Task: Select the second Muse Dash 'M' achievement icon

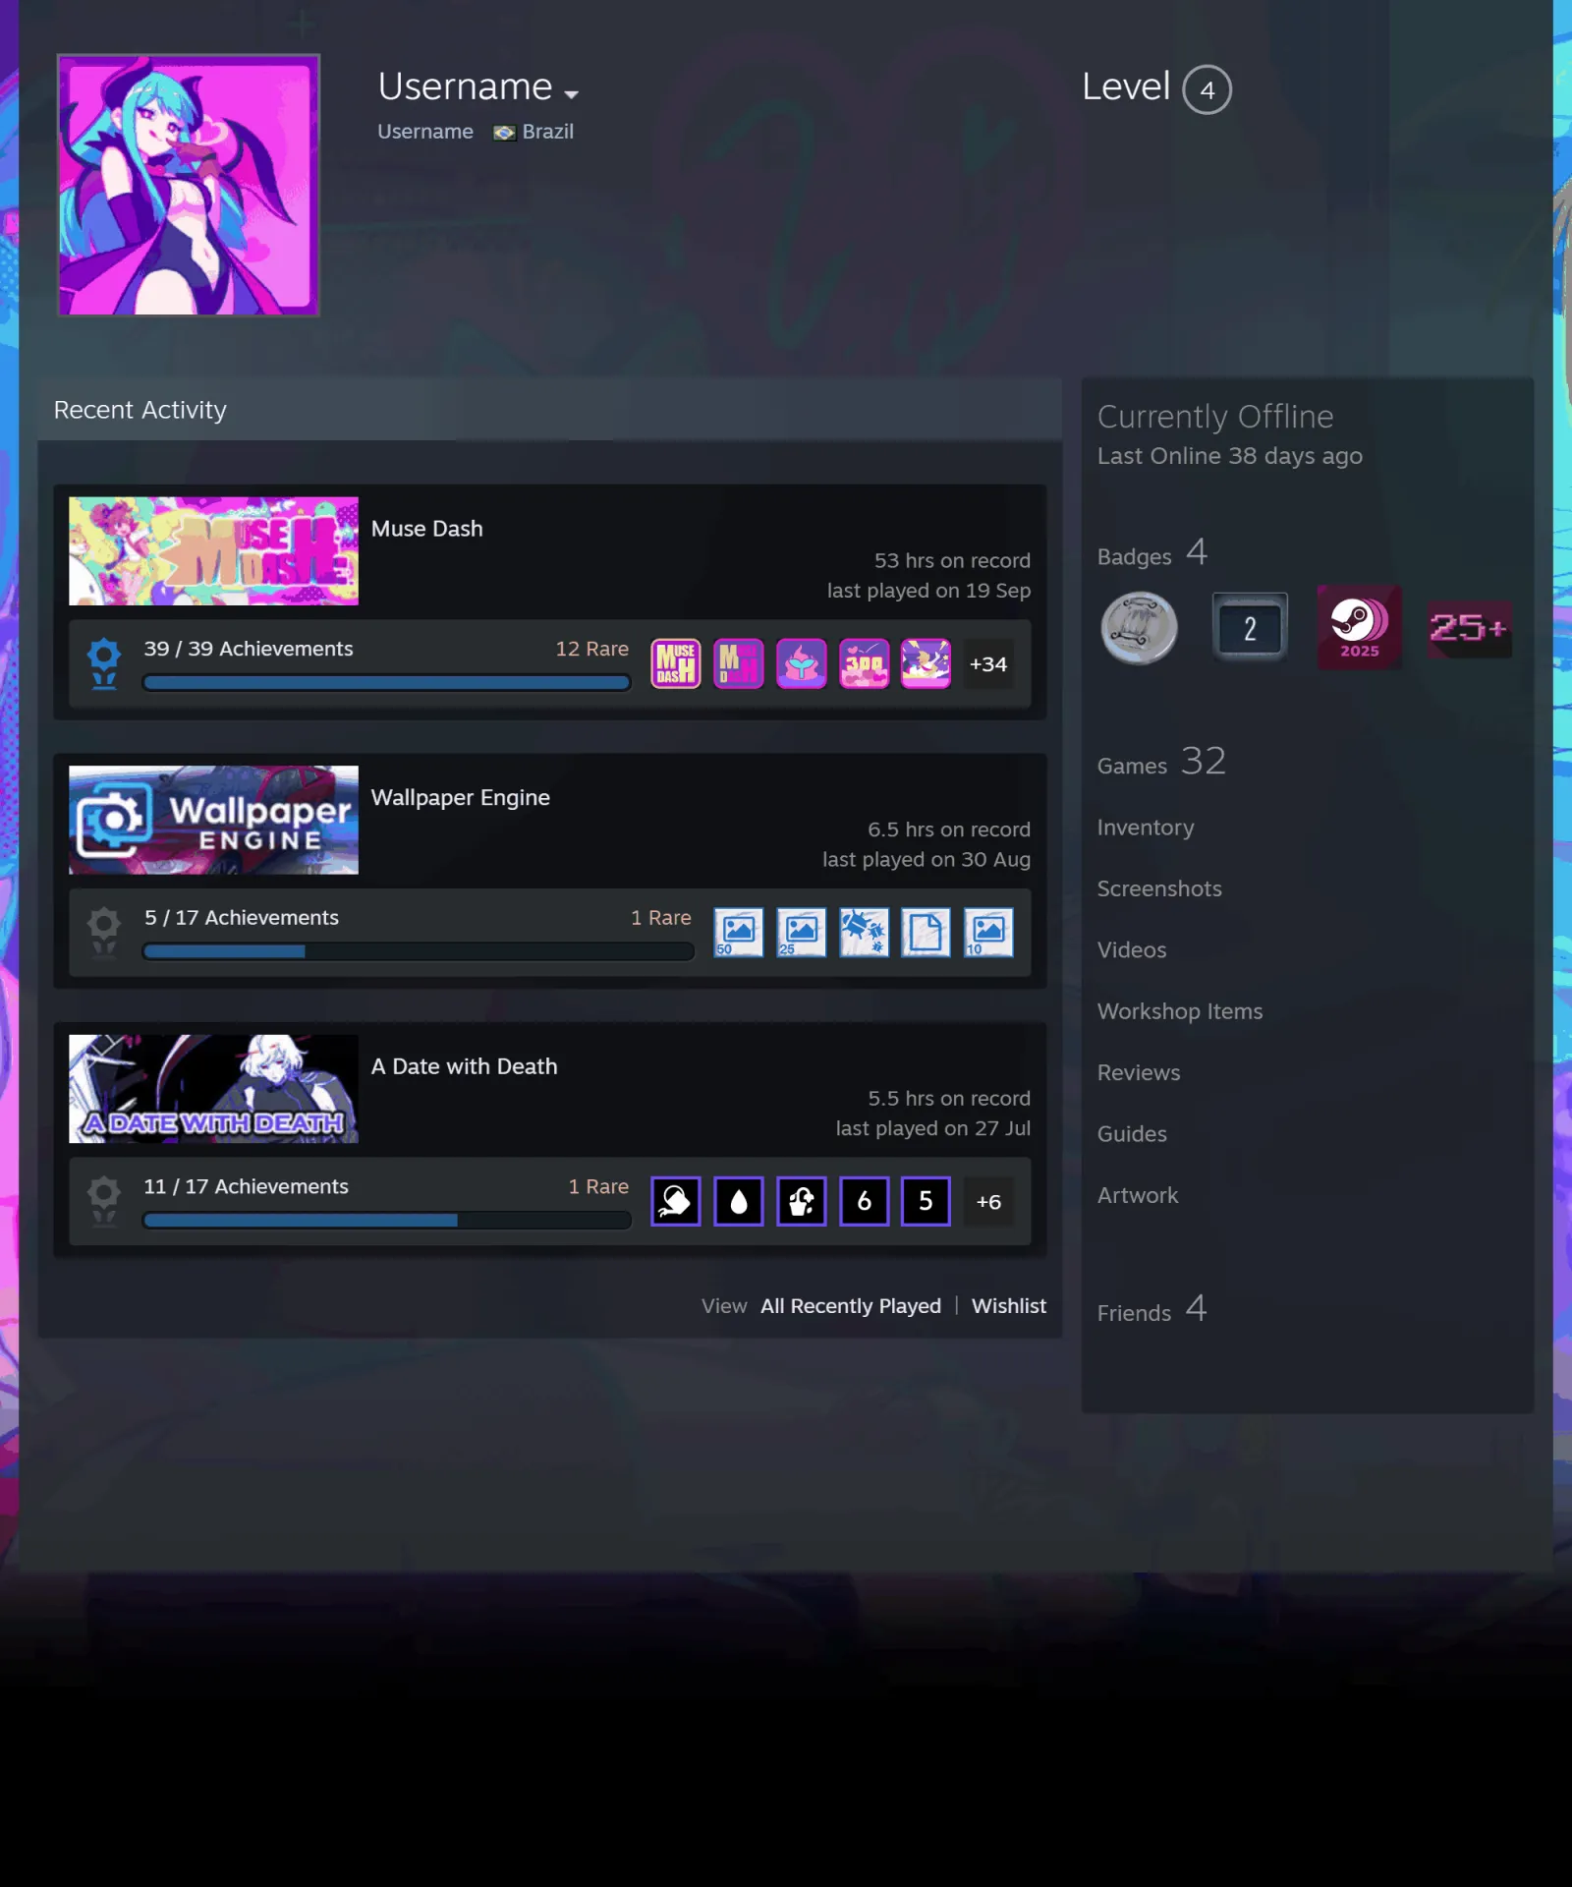Action: click(x=739, y=663)
